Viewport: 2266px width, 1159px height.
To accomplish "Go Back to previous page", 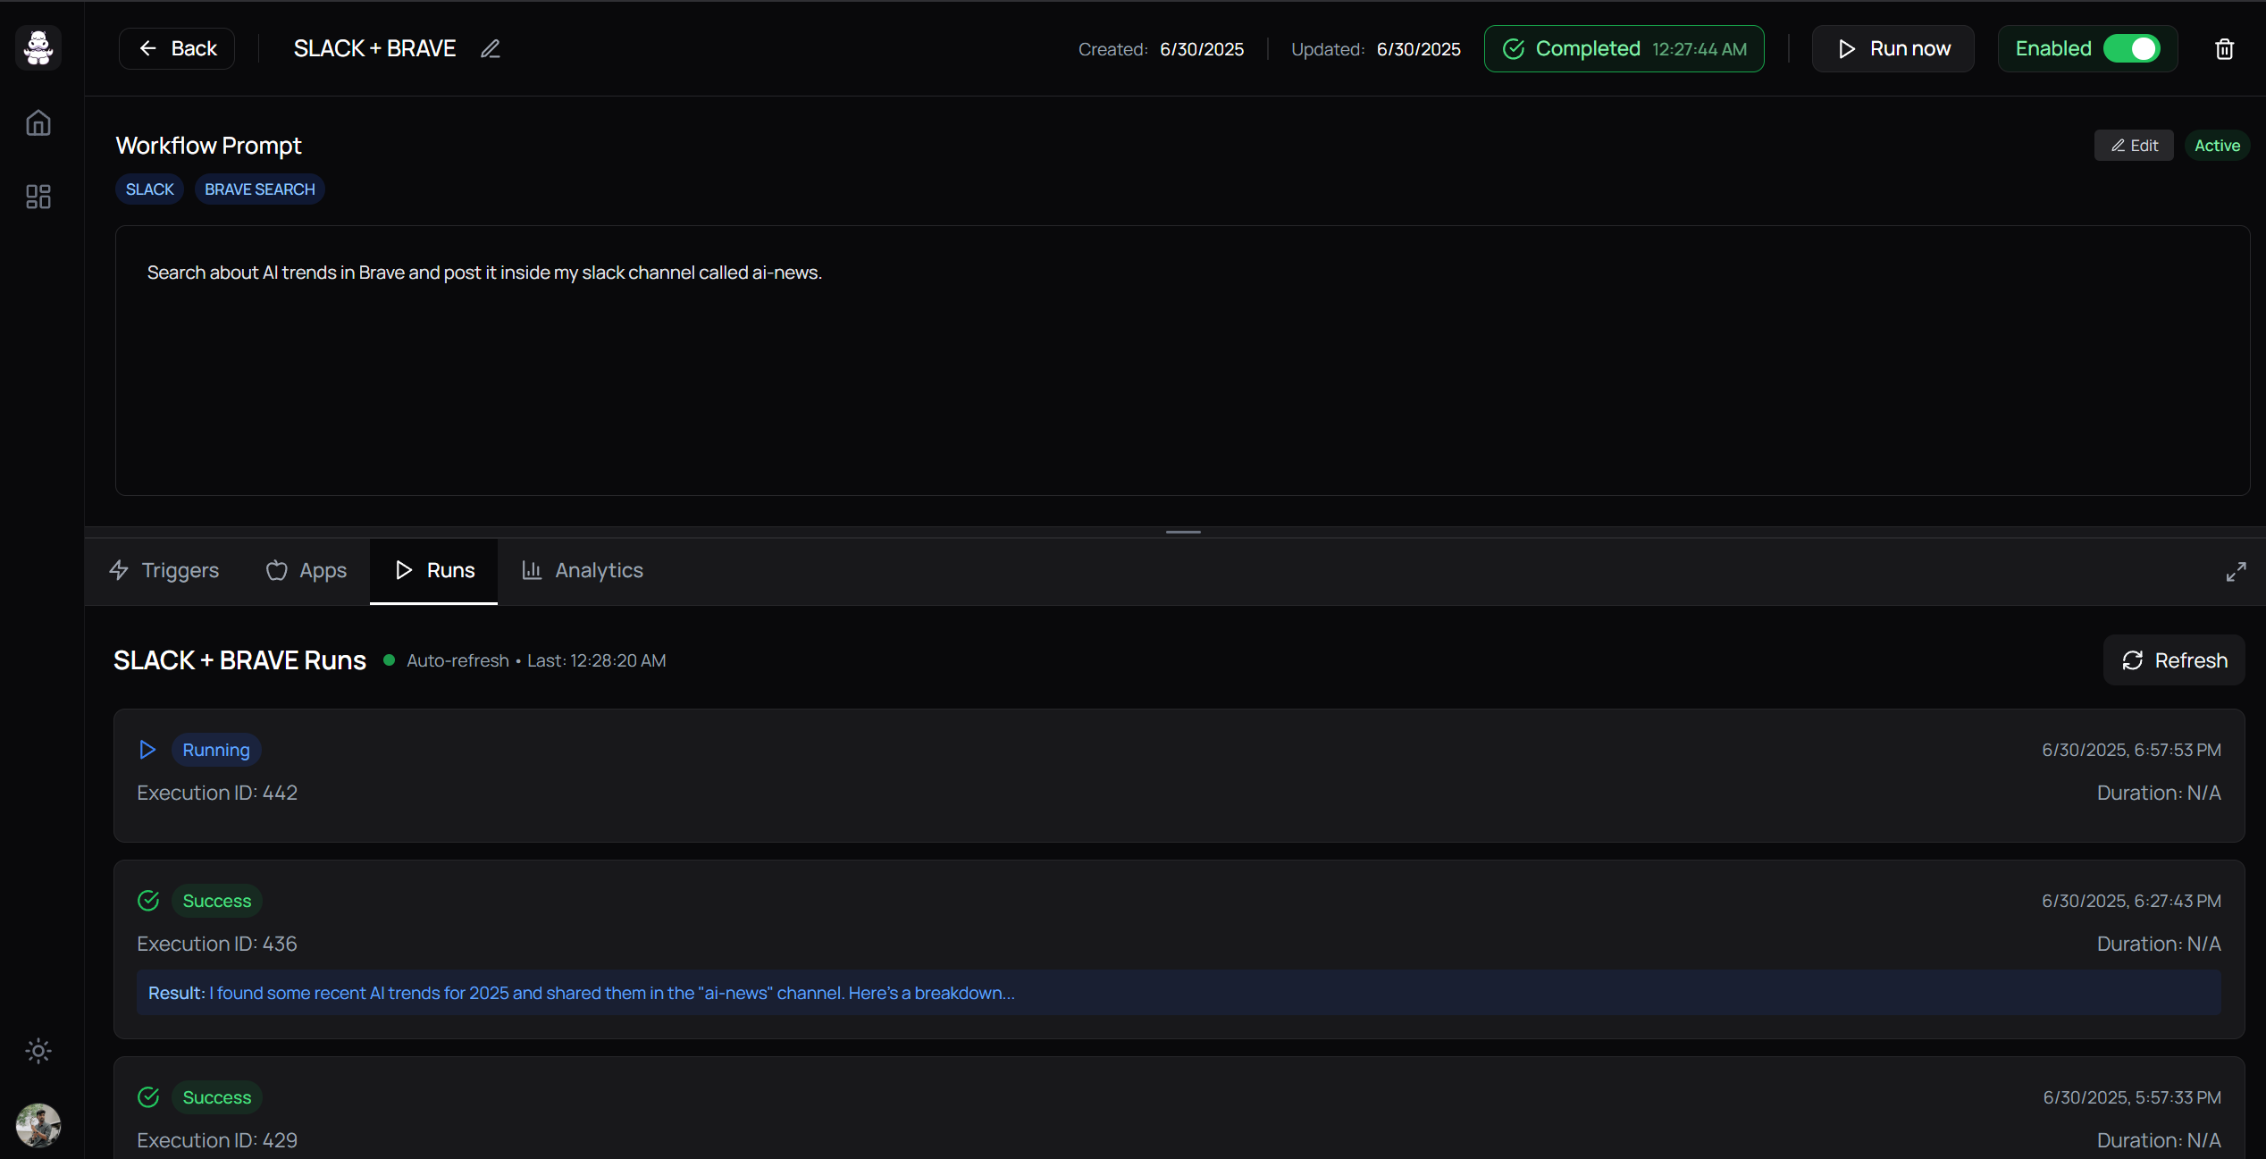I will coord(177,49).
